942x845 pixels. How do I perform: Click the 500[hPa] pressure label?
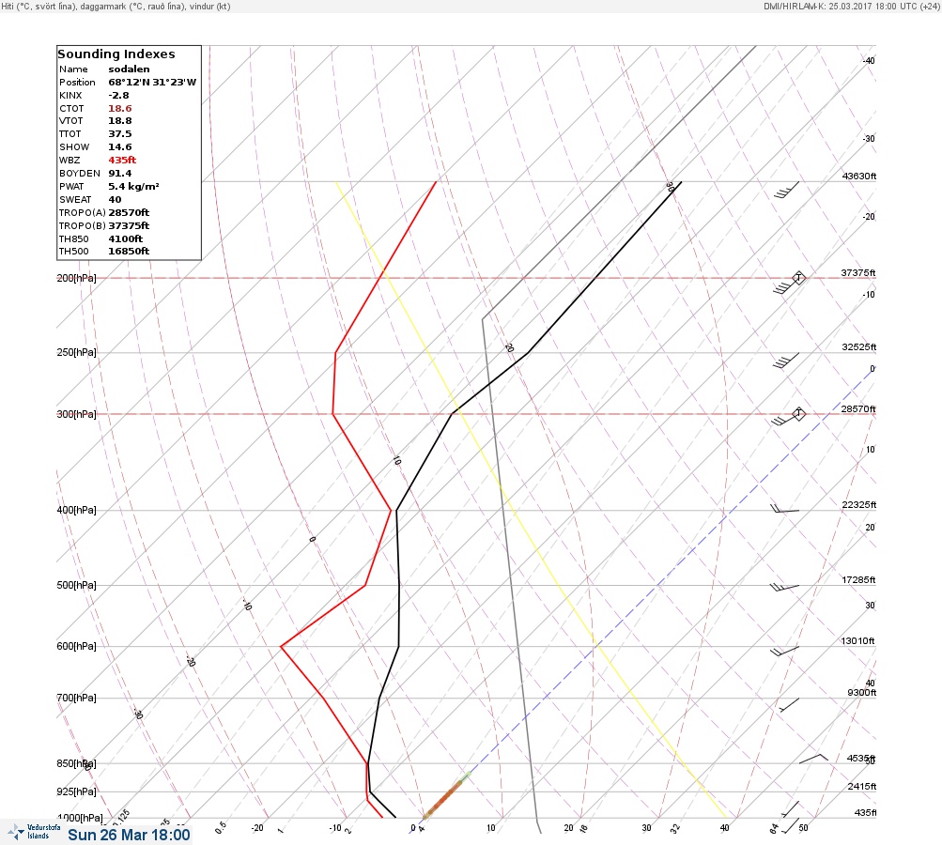pos(76,585)
